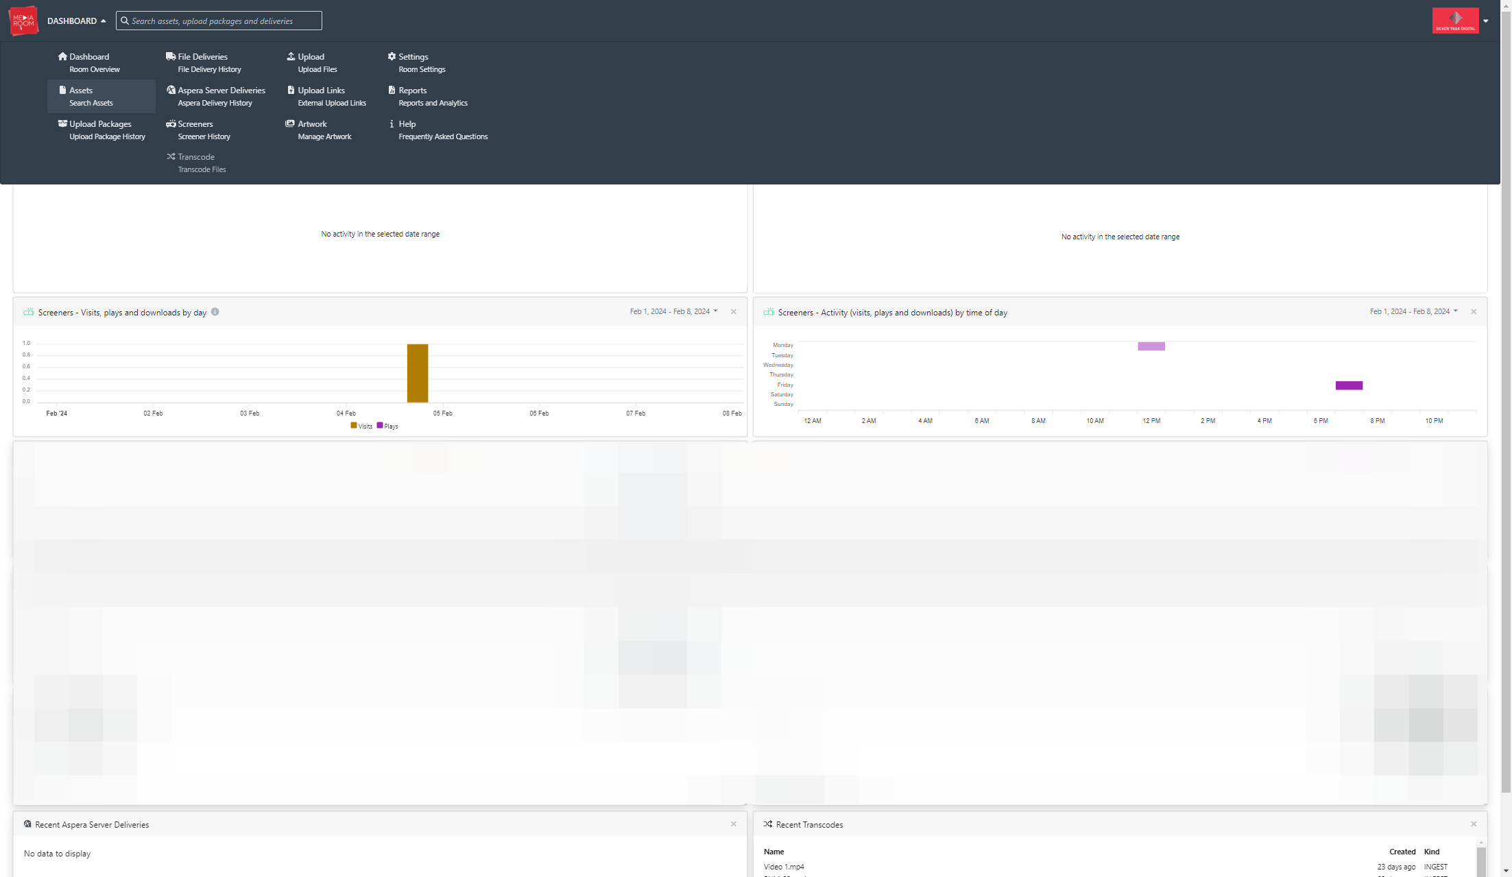Open Reports and Analytics link
This screenshot has width=1512, height=877.
427,96
